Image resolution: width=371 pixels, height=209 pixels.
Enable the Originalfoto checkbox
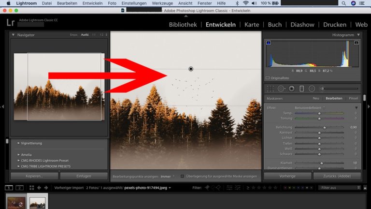(x=268, y=77)
